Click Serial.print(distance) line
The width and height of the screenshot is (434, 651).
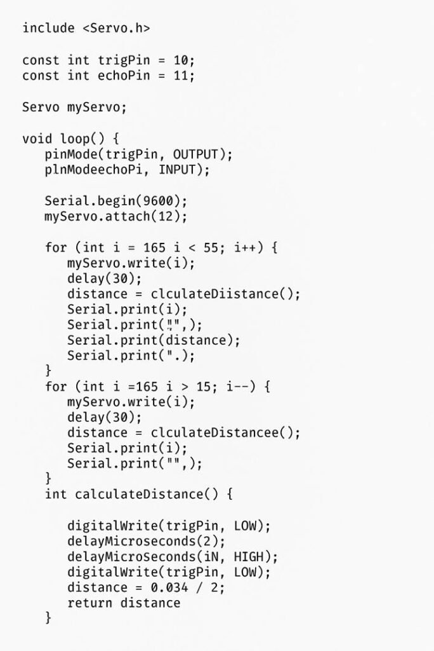[x=154, y=341]
